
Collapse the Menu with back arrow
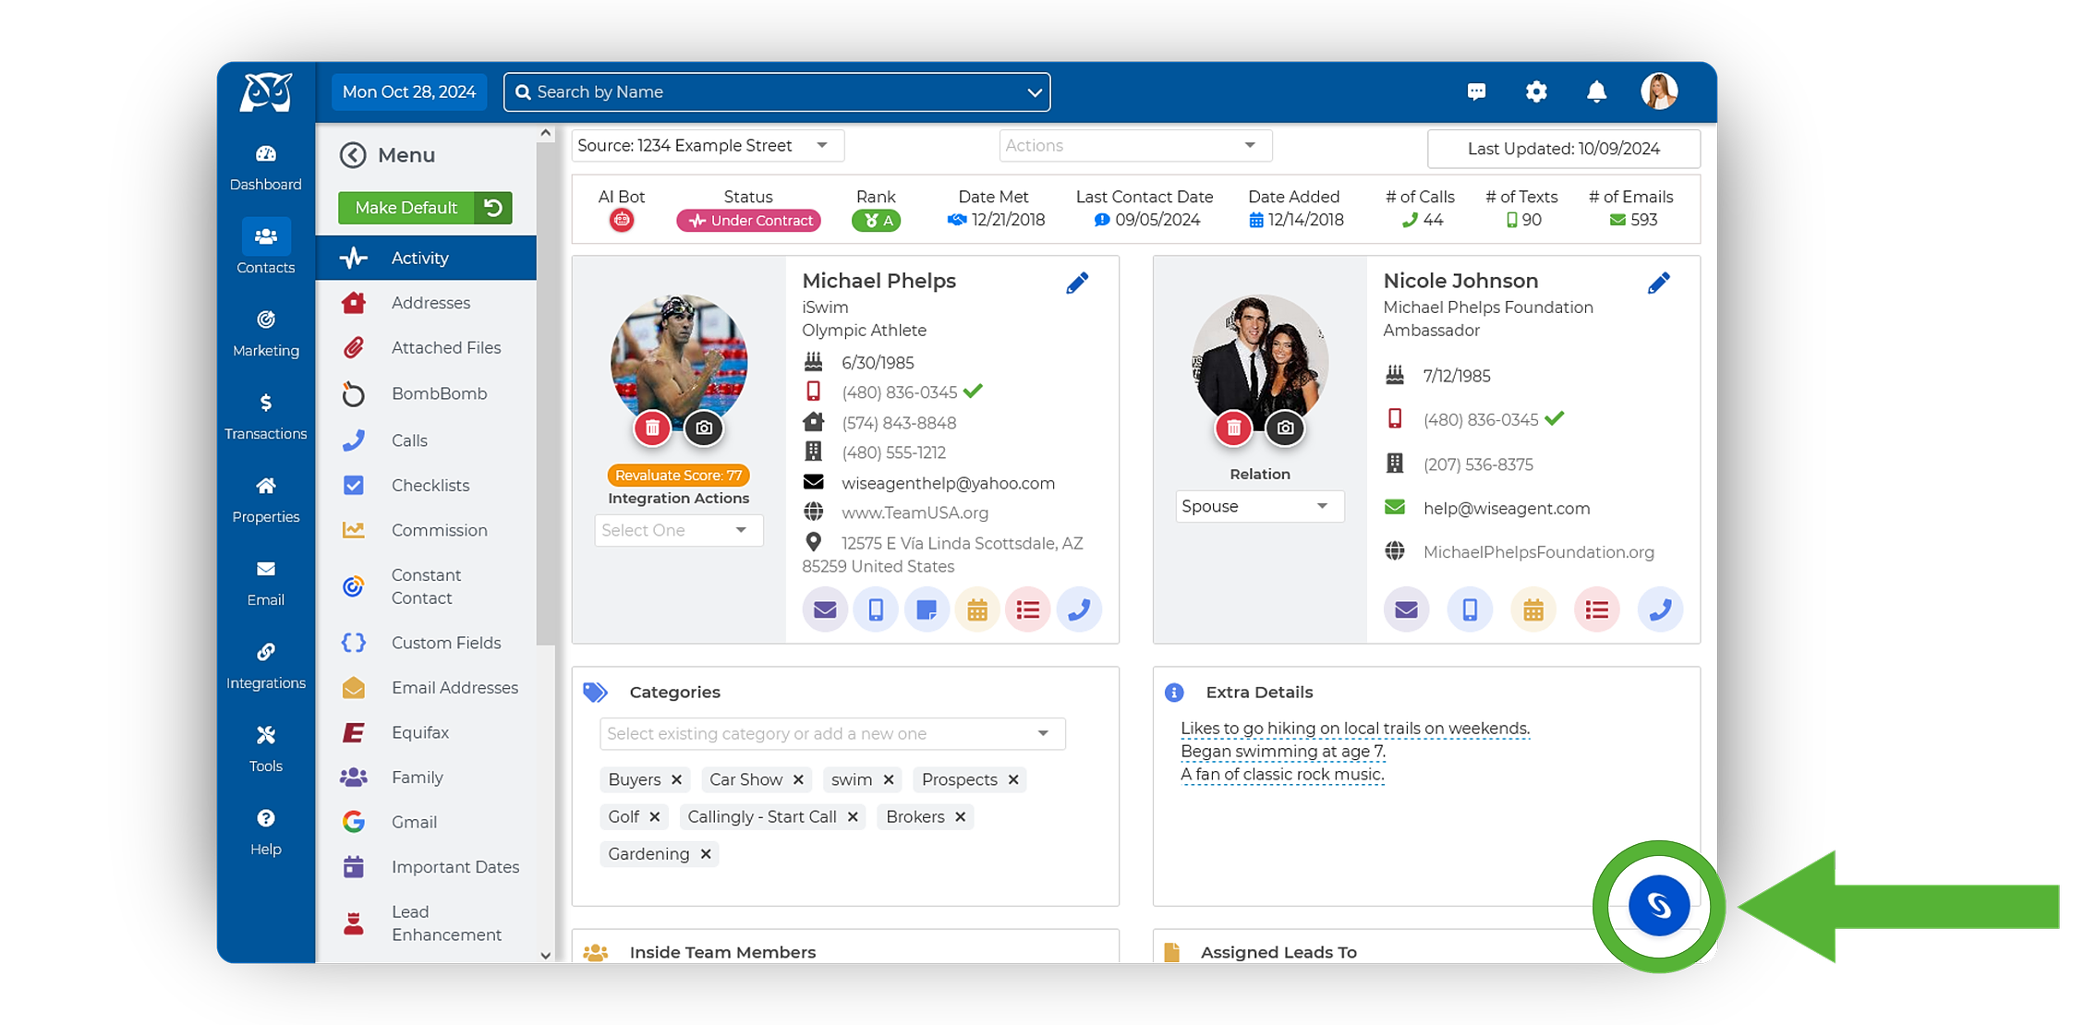click(353, 155)
